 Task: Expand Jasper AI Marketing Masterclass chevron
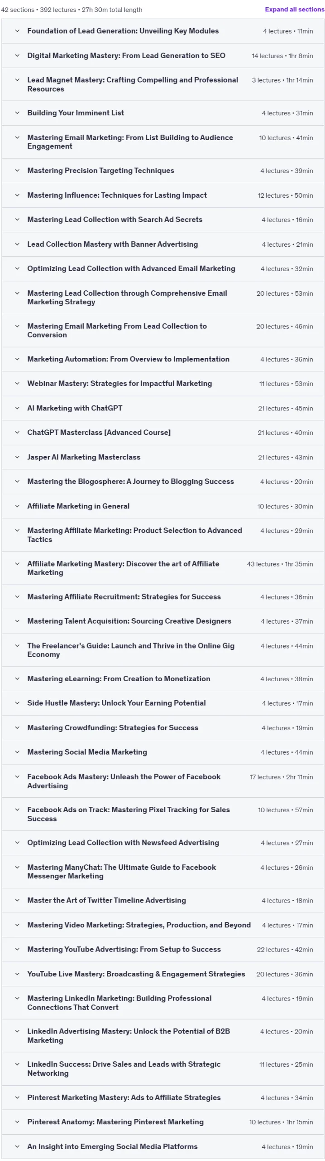[17, 457]
